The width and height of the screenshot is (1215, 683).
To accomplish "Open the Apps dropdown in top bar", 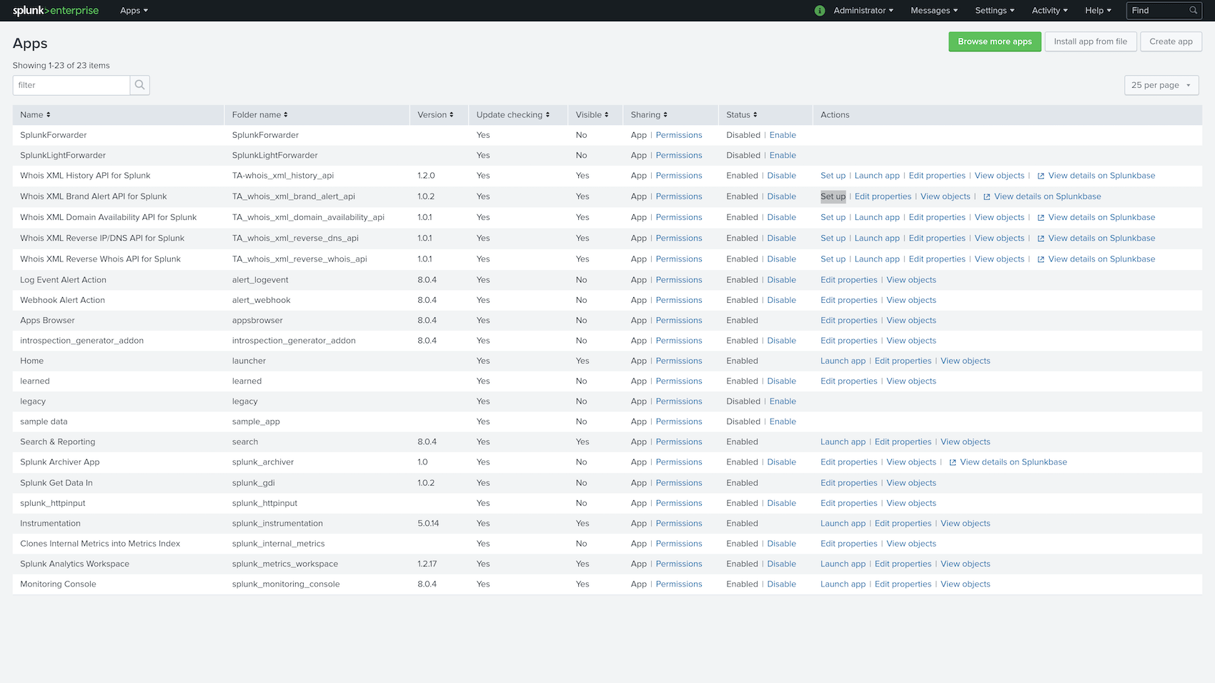I will tap(134, 11).
